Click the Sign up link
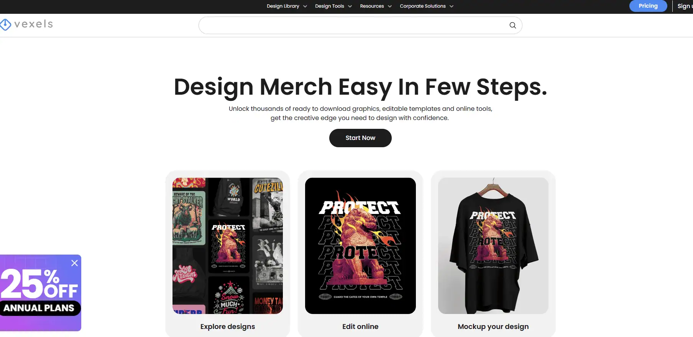Screen dimensions: 693x337 (685, 6)
